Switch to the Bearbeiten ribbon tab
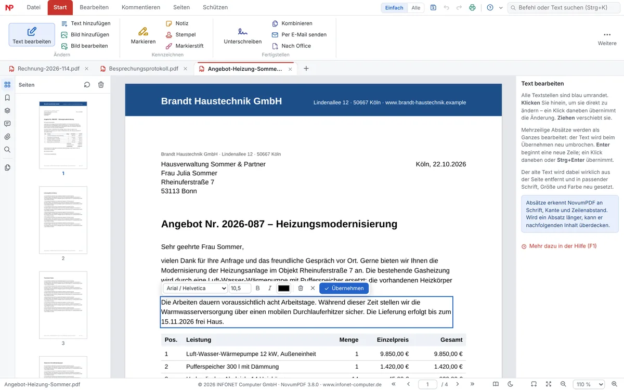Screen dimensions: 624x390 click(x=94, y=7)
